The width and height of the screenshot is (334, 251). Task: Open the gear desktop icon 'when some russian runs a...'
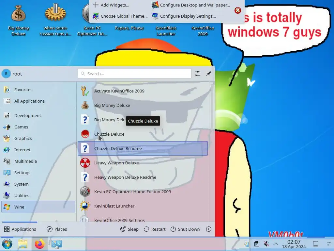55,20
